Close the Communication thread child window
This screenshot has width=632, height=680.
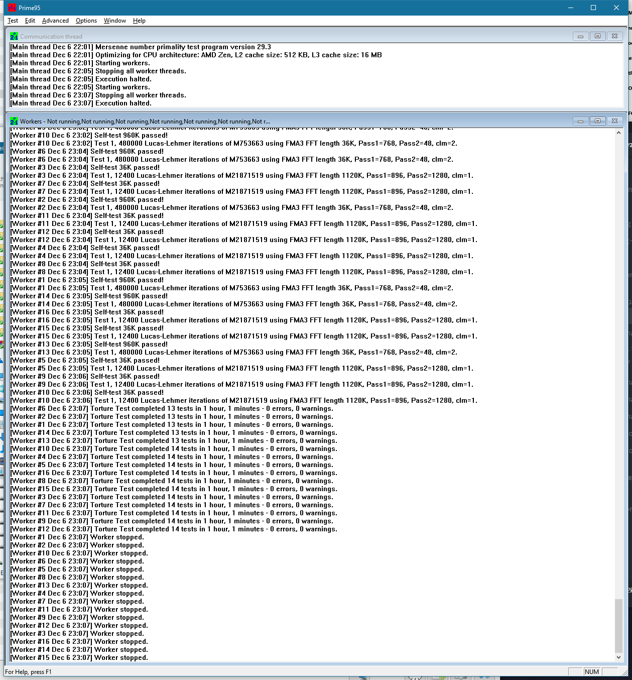tap(614, 36)
